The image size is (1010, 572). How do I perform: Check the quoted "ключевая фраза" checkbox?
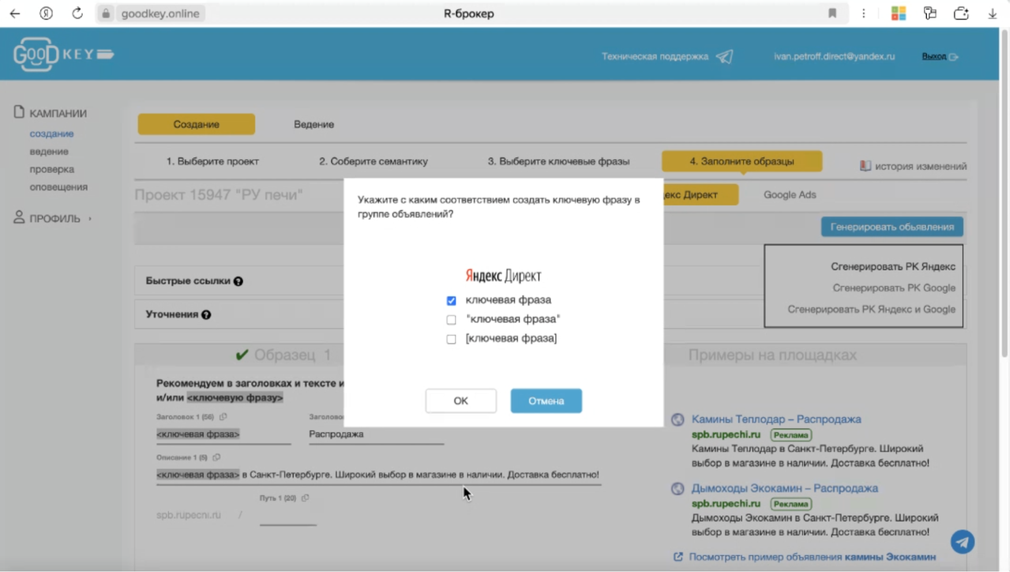(451, 320)
